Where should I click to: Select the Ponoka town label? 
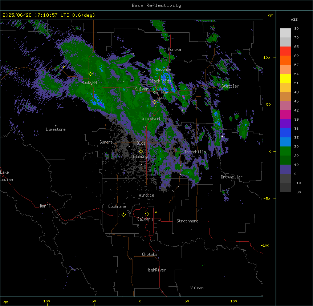[x=174, y=49]
